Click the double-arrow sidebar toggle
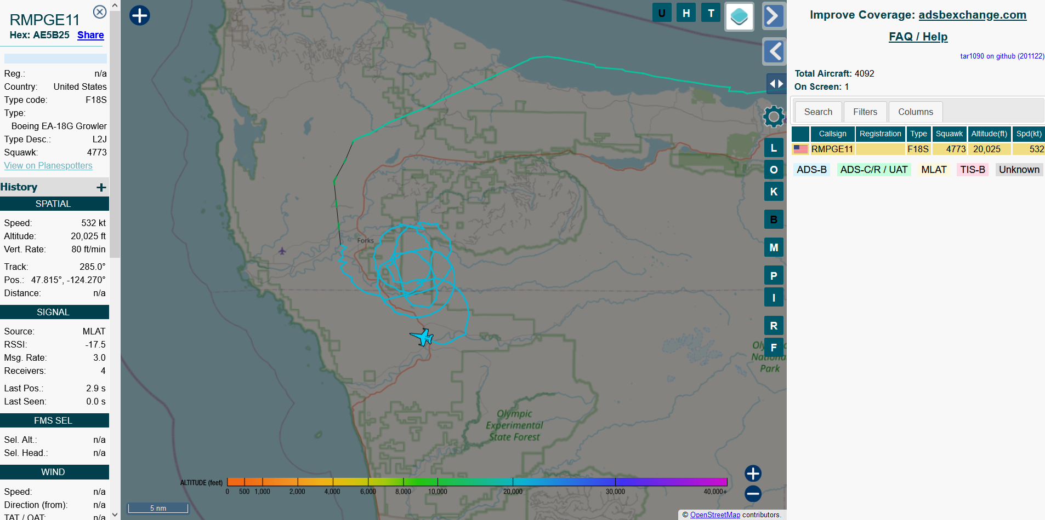This screenshot has width=1045, height=520. click(776, 84)
